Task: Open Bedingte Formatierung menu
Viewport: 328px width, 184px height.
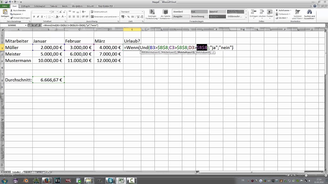Action: (x=152, y=15)
